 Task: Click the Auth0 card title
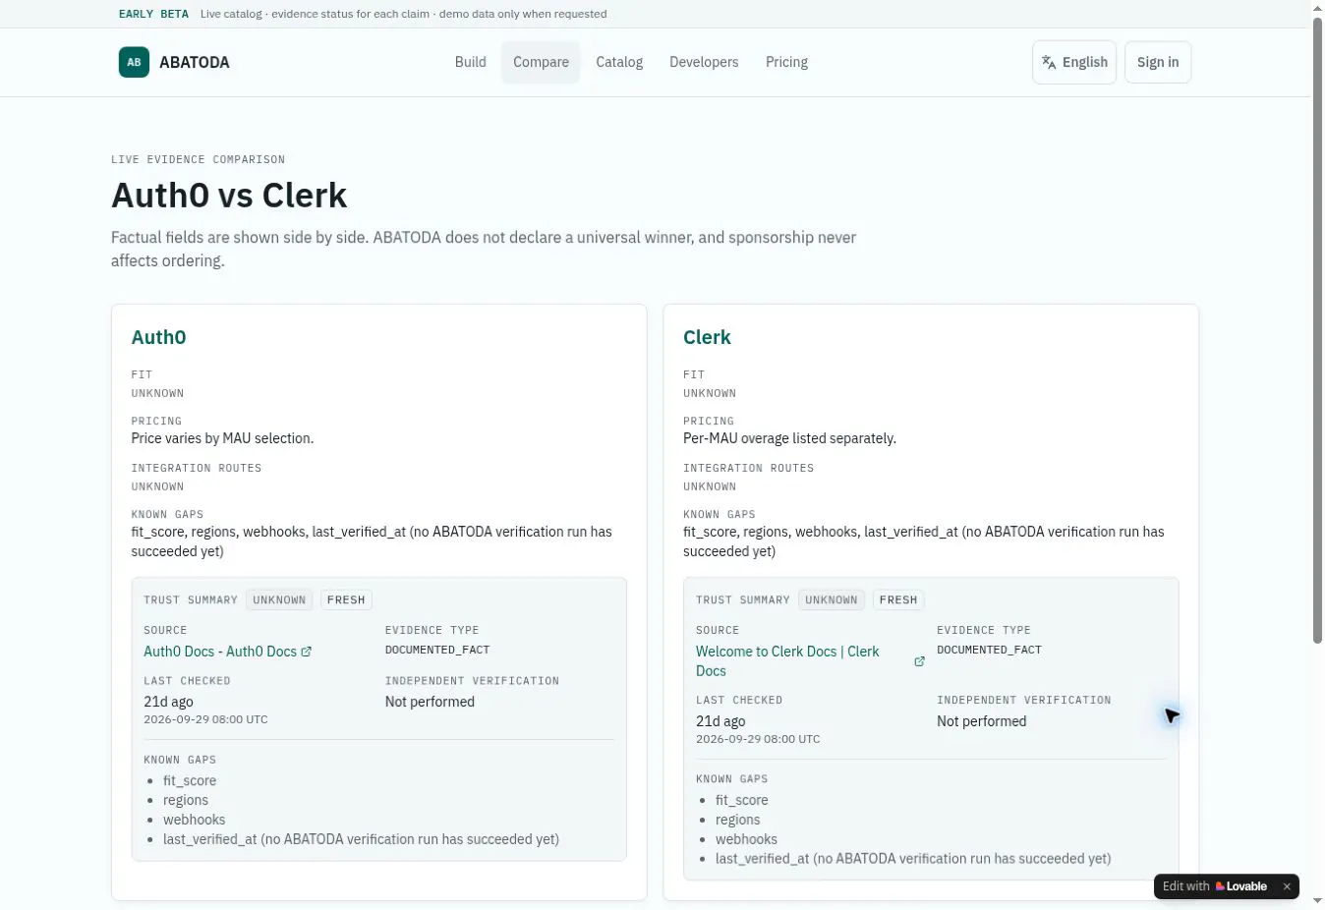(159, 337)
